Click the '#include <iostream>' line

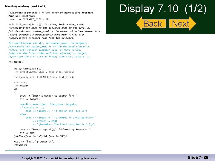[22, 16]
